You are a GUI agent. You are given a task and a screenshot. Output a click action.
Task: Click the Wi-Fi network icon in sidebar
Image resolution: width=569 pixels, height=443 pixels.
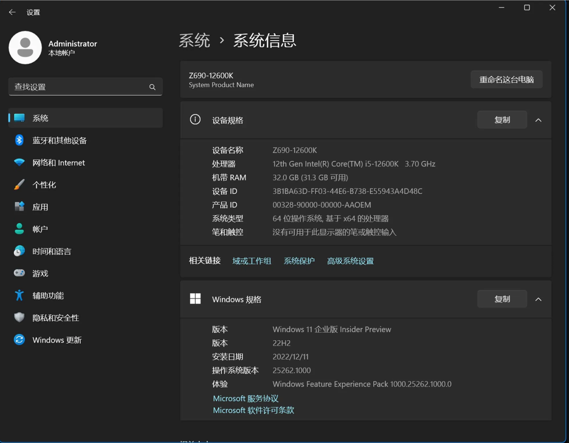[19, 162]
